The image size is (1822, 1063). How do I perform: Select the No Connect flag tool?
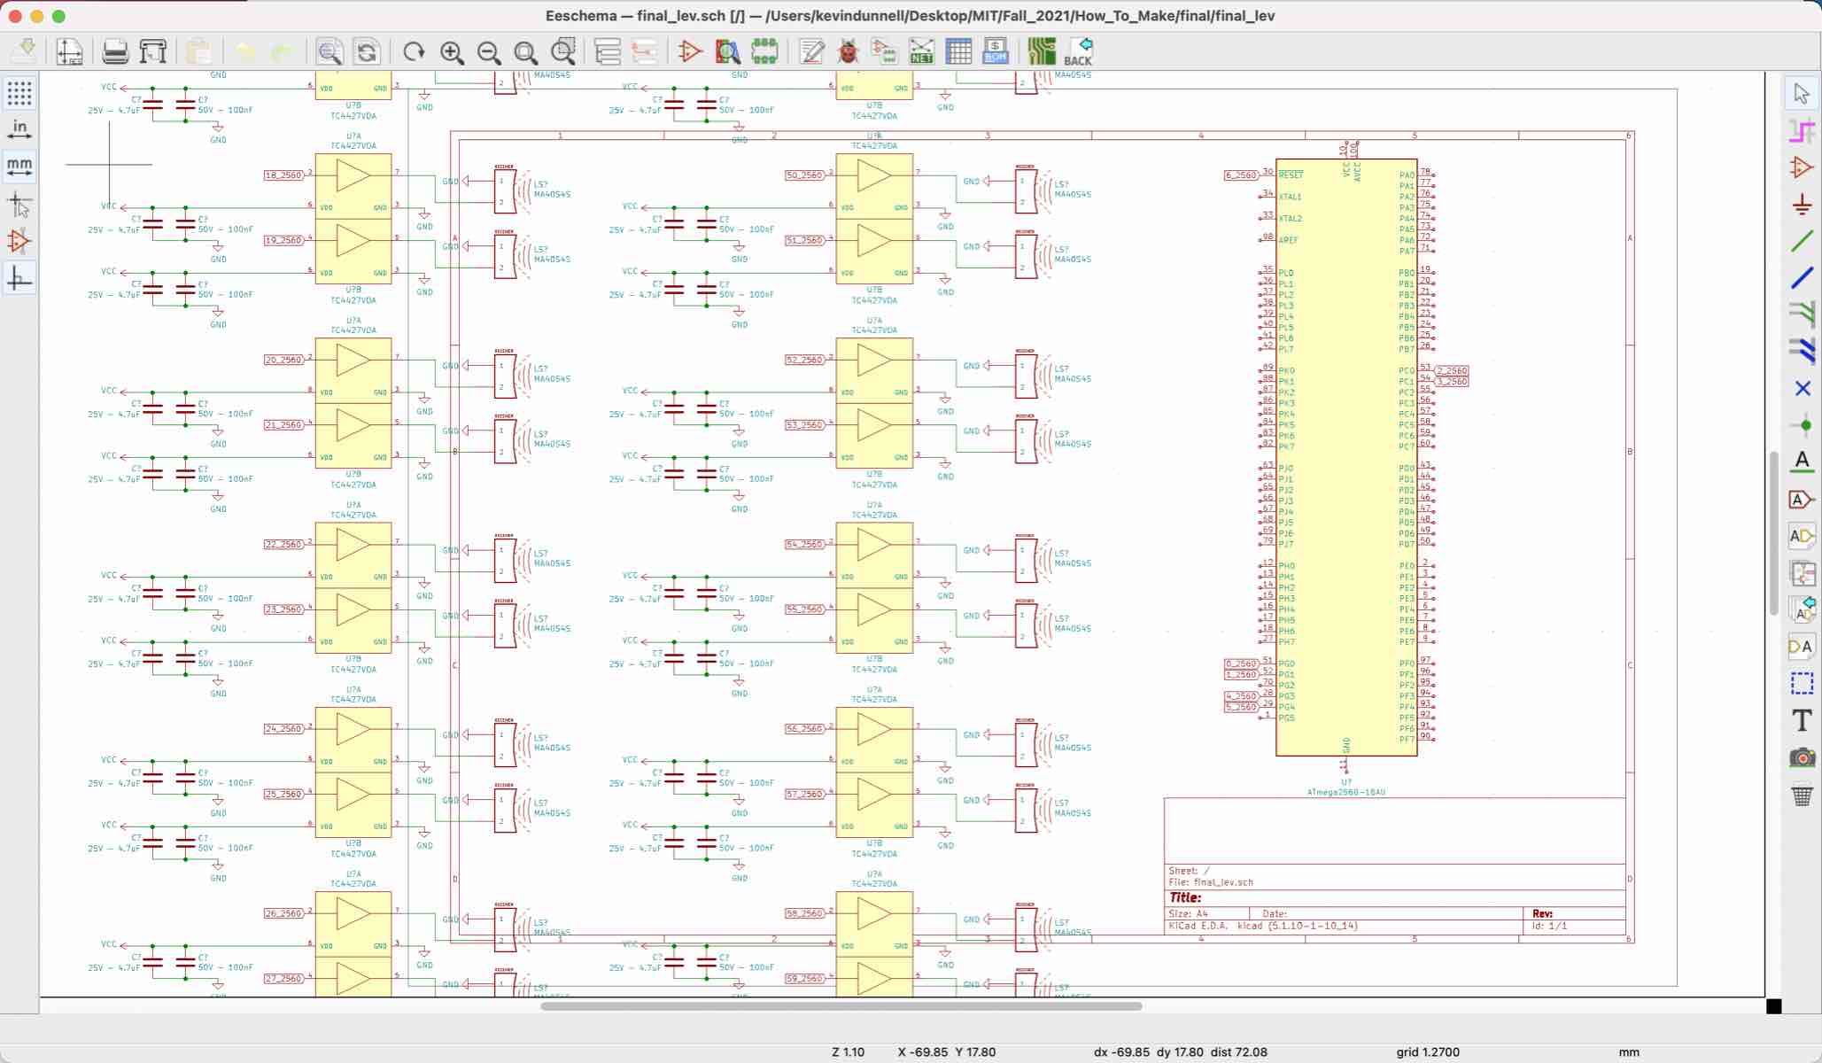click(x=1801, y=388)
